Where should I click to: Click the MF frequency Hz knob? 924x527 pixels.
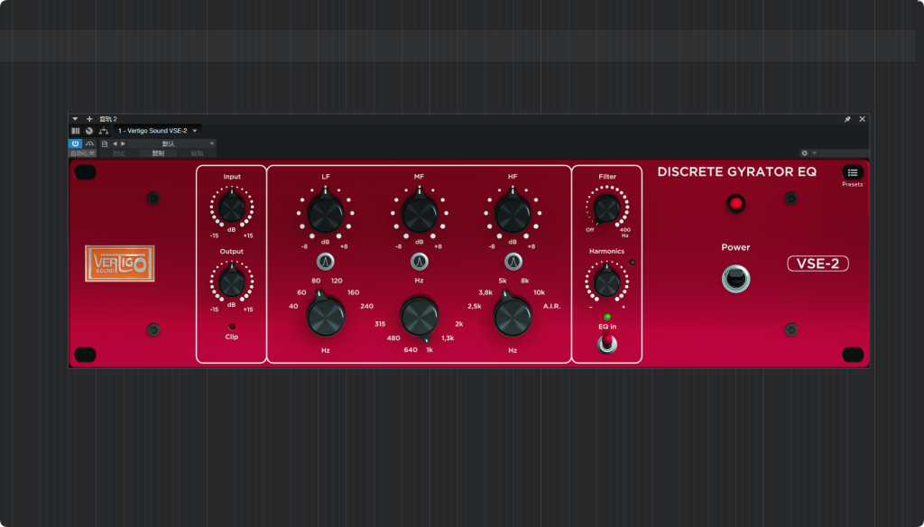419,316
